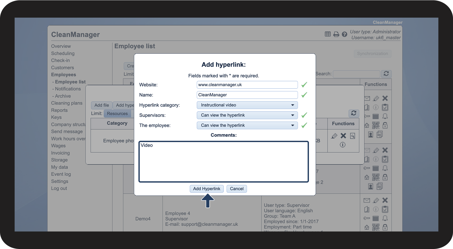
Task: Click the key icon in the Demo4 row
Action: 367,218
